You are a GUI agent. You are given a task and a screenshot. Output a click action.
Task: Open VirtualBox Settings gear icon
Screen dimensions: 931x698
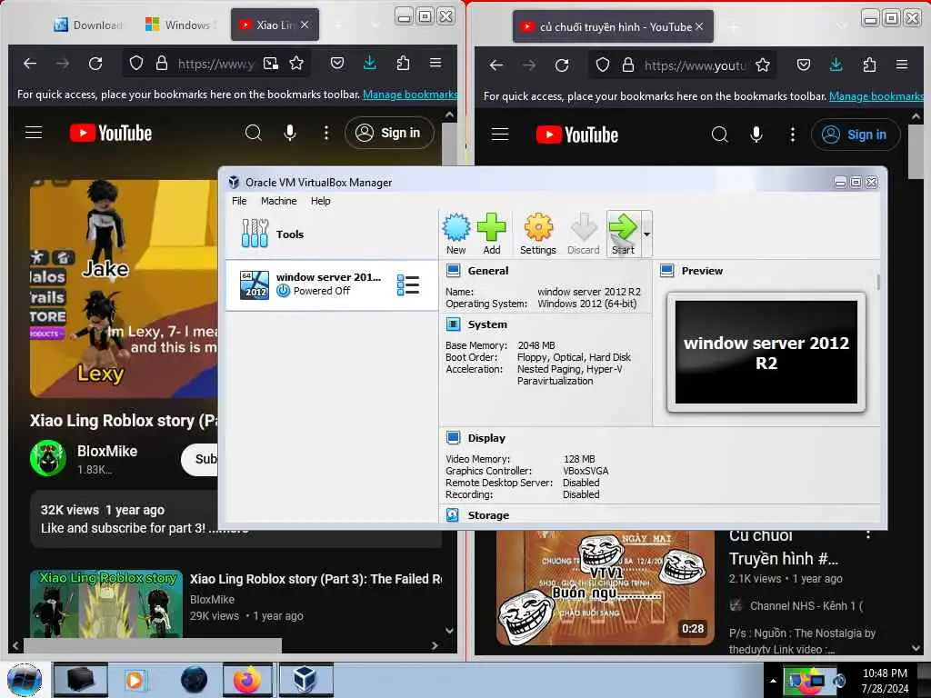pos(538,234)
